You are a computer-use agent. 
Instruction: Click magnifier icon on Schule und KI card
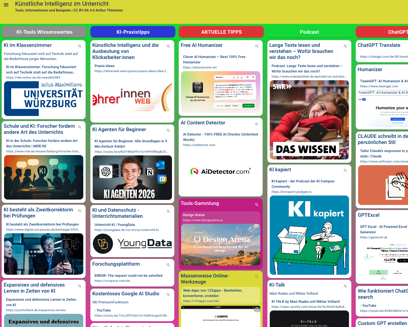tap(80, 127)
